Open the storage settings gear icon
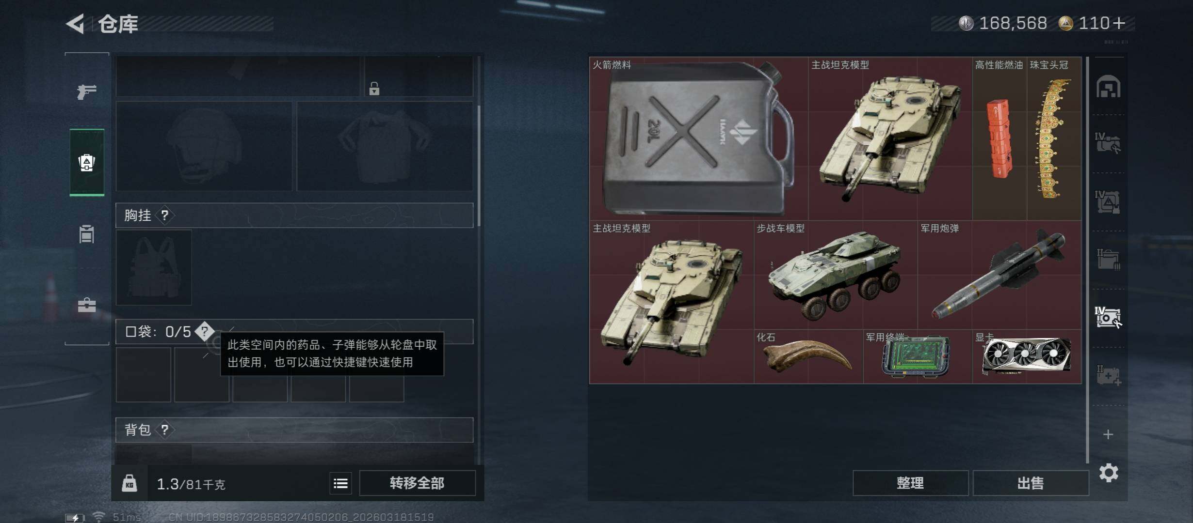This screenshot has width=1193, height=523. click(x=1109, y=473)
